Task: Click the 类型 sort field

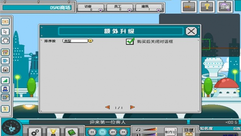Action: pos(75,41)
